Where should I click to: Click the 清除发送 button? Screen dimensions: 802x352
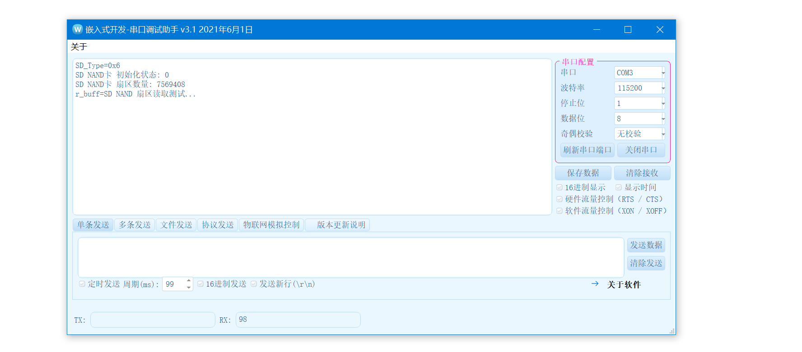[x=646, y=263]
